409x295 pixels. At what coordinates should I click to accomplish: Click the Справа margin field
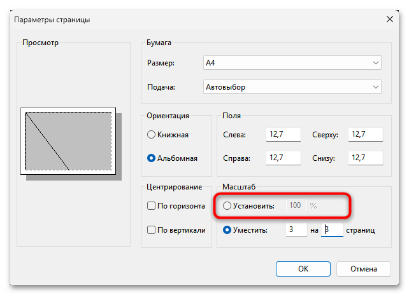point(283,158)
